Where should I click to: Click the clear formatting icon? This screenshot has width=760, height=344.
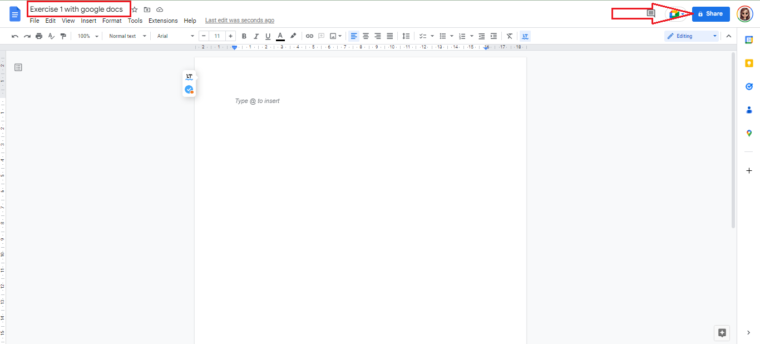pyautogui.click(x=509, y=36)
